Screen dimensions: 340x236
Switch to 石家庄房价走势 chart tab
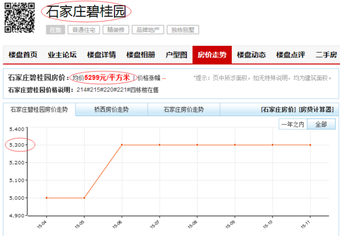pyautogui.click(x=184, y=110)
